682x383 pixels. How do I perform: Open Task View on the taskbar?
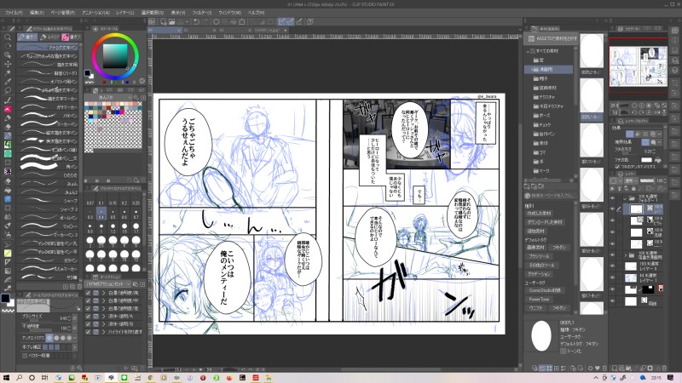click(45, 378)
